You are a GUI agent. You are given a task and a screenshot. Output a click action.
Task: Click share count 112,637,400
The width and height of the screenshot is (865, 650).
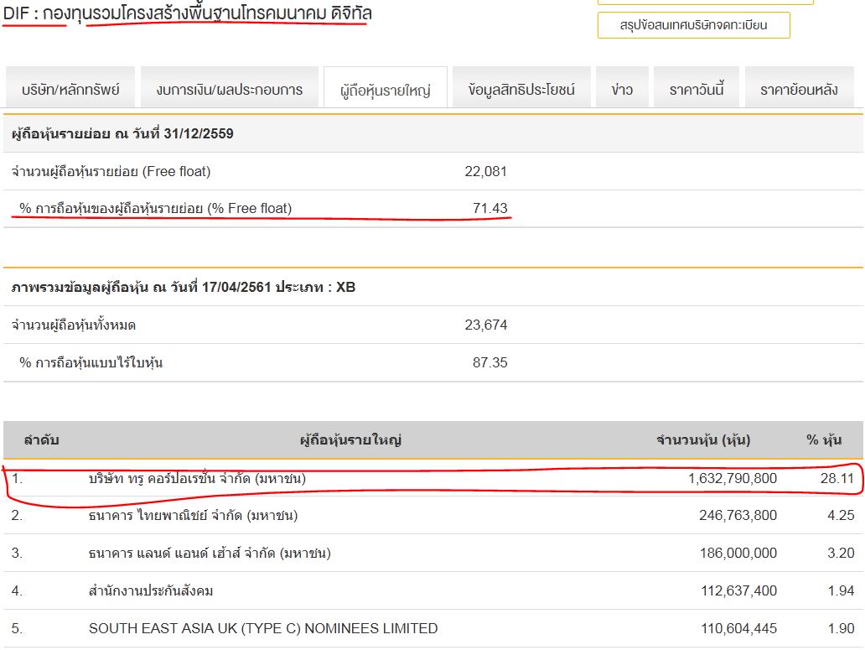(738, 591)
